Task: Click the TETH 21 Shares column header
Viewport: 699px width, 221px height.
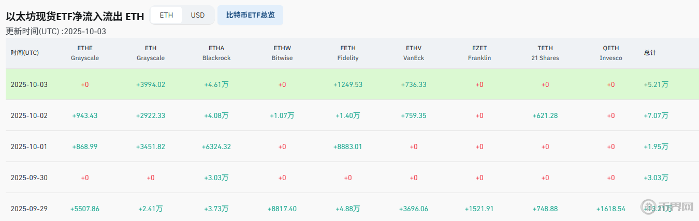Action: pos(545,53)
